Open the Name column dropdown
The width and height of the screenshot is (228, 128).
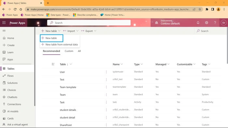122,64
